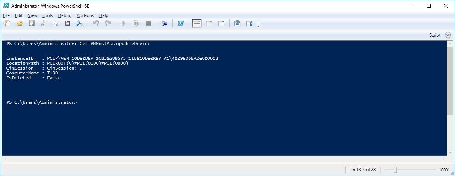Click the Get-VMHostAssignableDevice command text

(x=115, y=44)
